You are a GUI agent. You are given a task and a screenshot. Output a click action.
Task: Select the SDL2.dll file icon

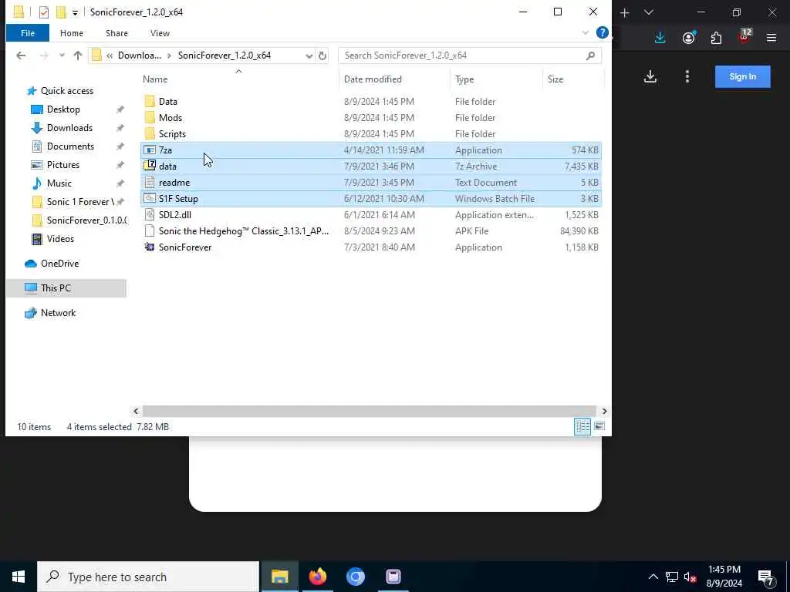(150, 214)
